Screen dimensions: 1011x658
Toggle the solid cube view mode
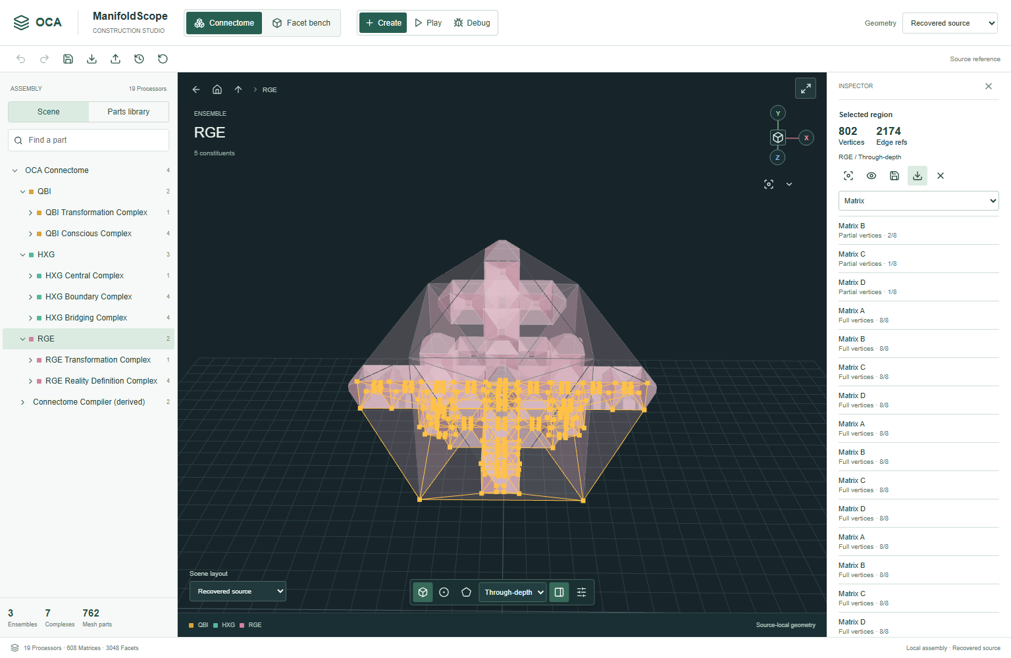(423, 592)
